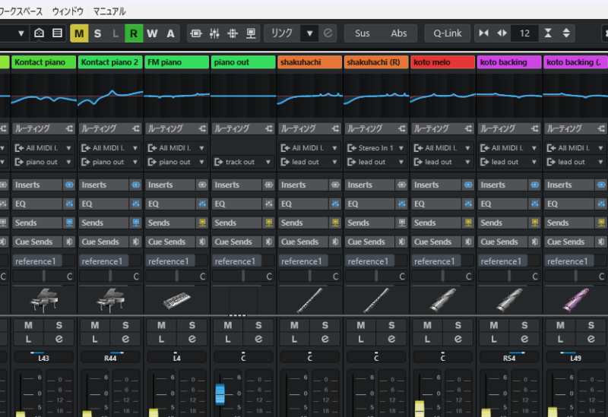Click the crosshair target icon in toolbar

point(233,33)
